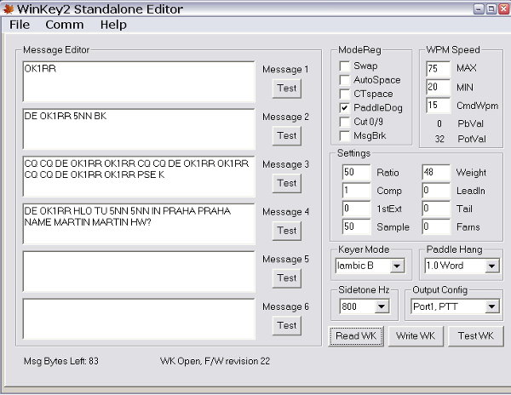
Task: Click the Tail settings field
Action: tap(436, 209)
